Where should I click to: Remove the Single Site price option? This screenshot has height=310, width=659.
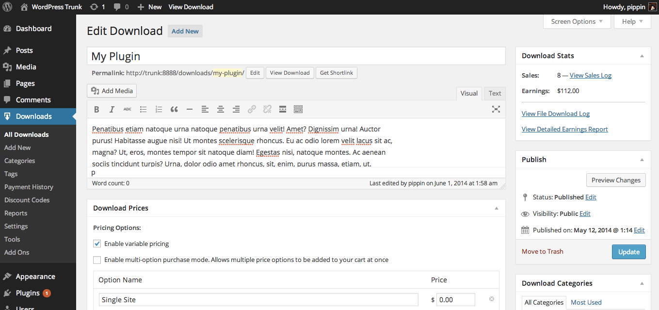[492, 299]
